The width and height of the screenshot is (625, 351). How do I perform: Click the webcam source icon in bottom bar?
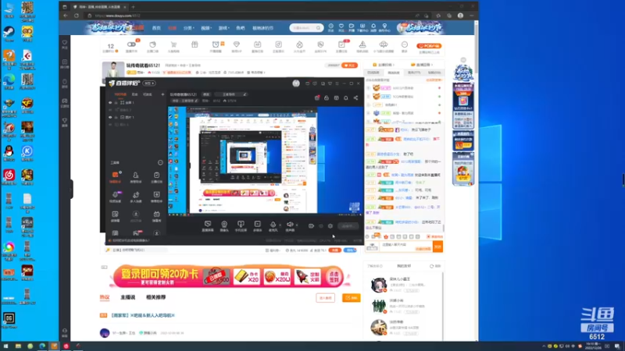click(224, 225)
